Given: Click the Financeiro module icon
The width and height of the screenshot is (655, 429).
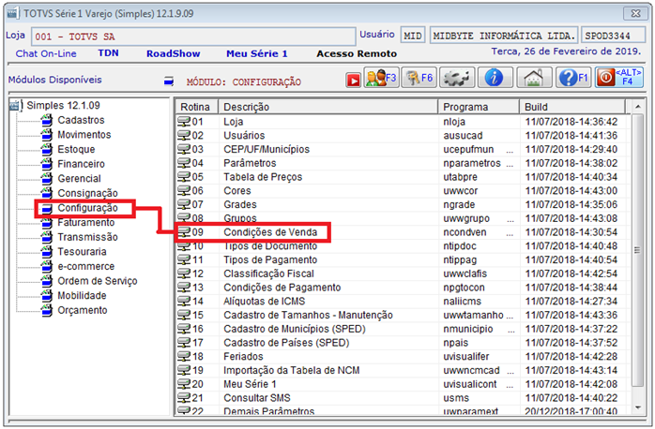Looking at the screenshot, I should 47,164.
